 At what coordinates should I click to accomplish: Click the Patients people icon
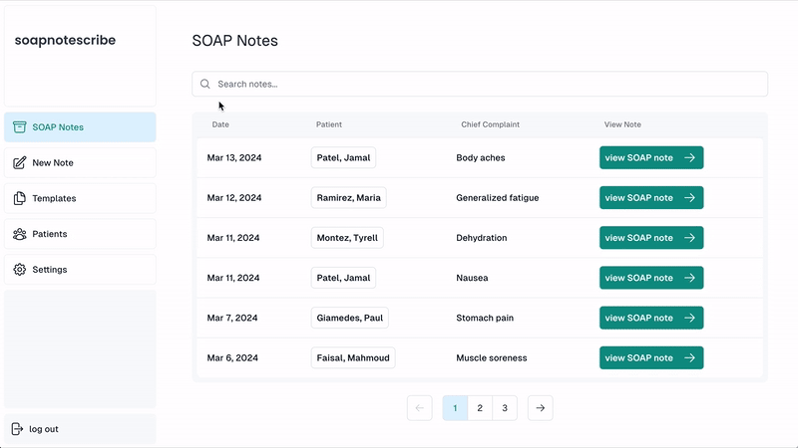pos(19,234)
